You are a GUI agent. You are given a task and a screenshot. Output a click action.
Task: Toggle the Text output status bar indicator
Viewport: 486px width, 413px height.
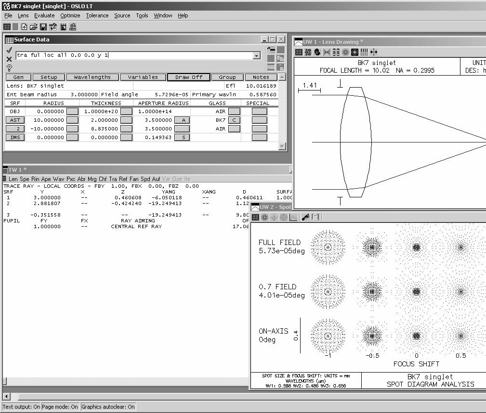(x=21, y=407)
